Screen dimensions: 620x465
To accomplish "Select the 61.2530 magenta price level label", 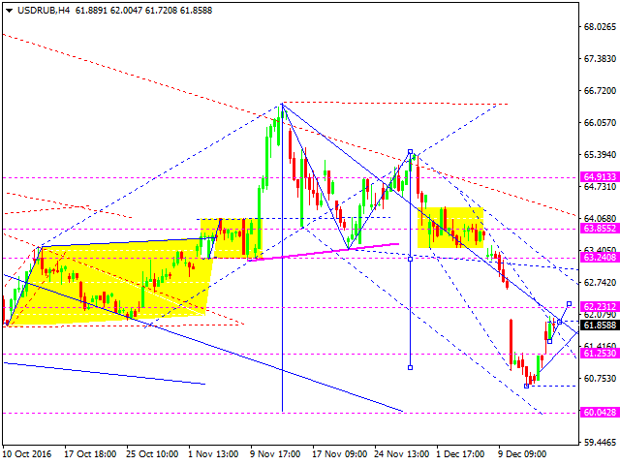I will (x=600, y=353).
